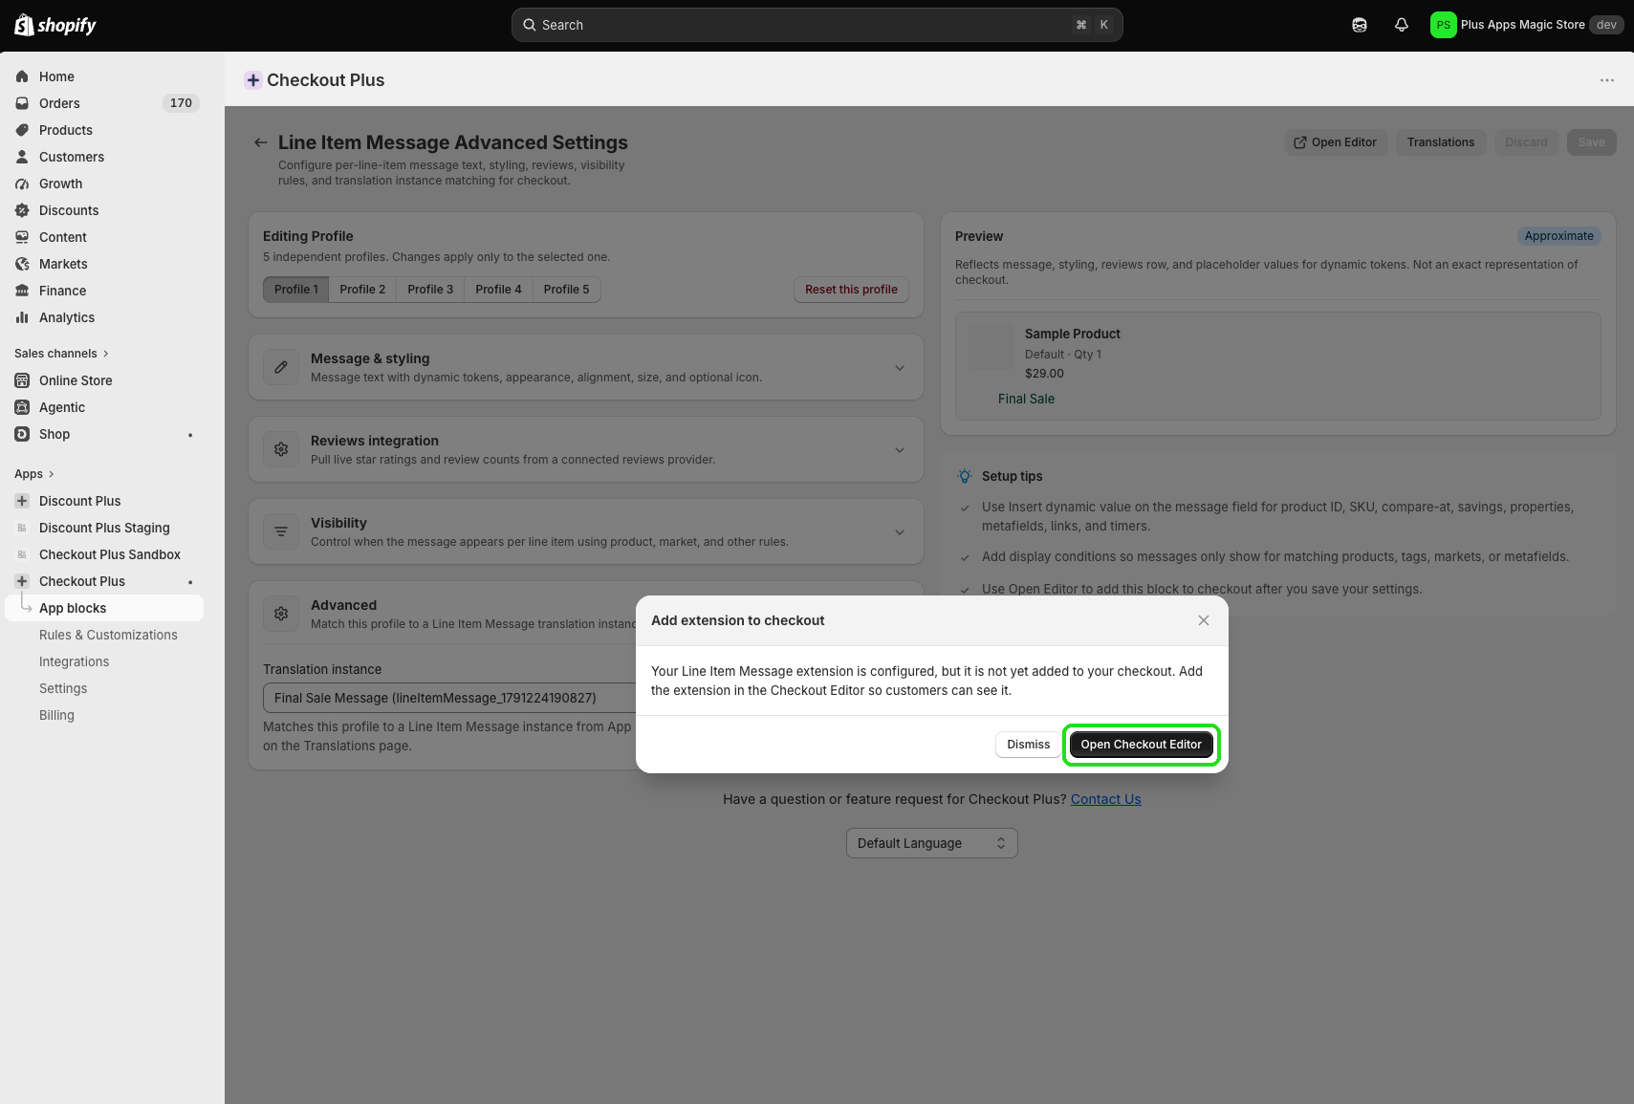Expand the Reviews integration section
Screen dimensions: 1634x1104
[x=900, y=450]
